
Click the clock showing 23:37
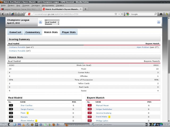166,125
